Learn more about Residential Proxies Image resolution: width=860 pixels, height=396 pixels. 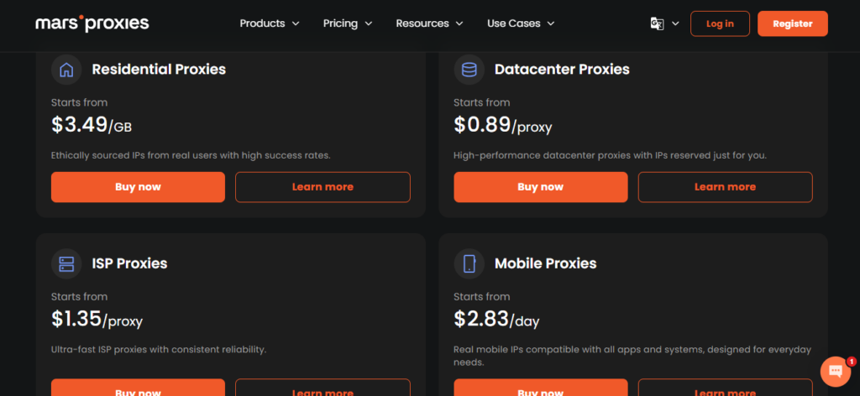click(x=322, y=187)
